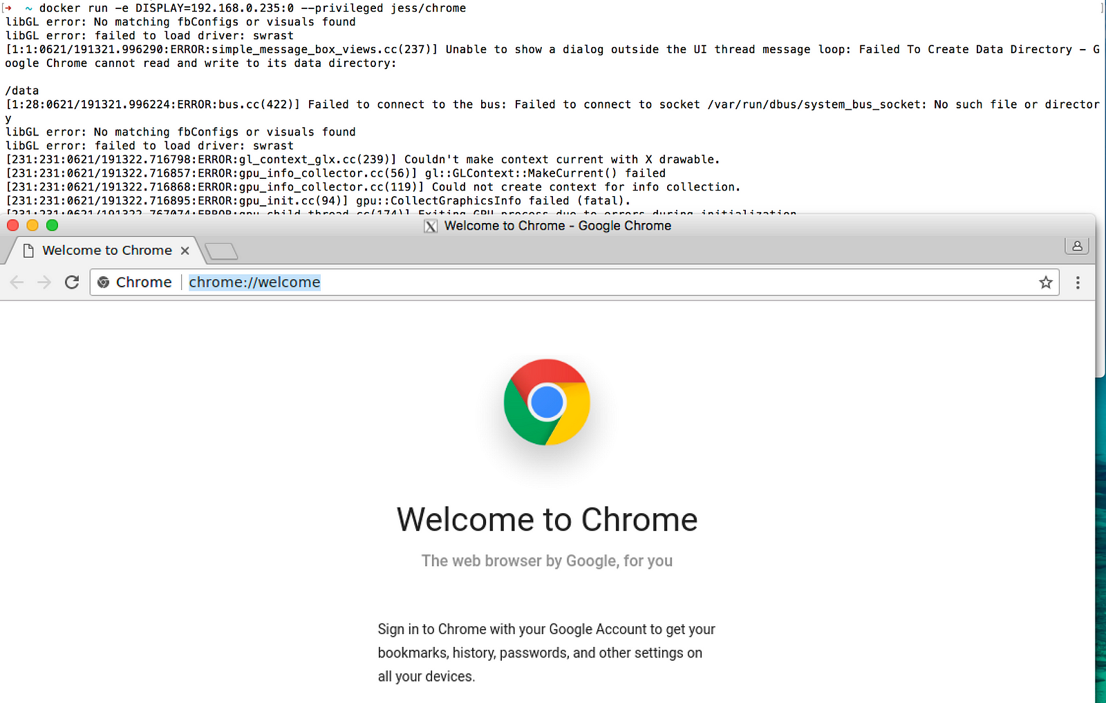1106x703 pixels.
Task: Close the Chrome window with the red button
Action: click(x=12, y=225)
